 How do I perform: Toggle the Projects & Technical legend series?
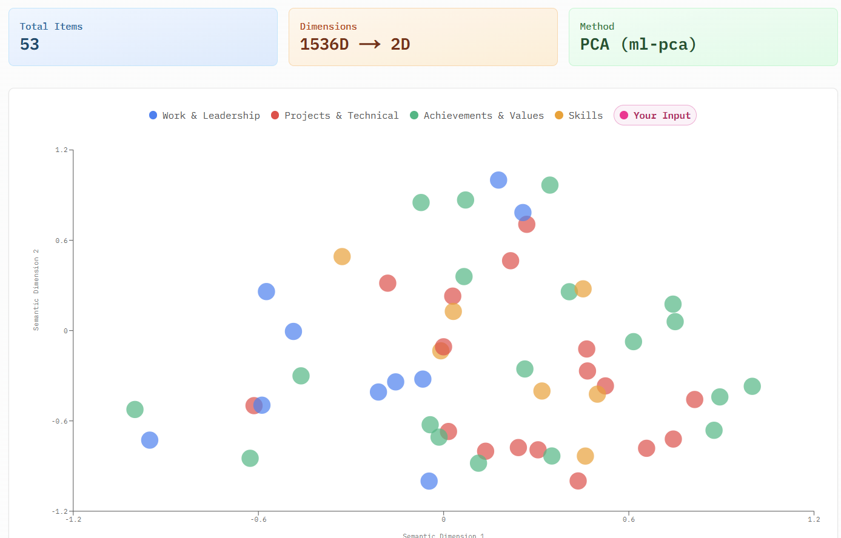(x=335, y=116)
